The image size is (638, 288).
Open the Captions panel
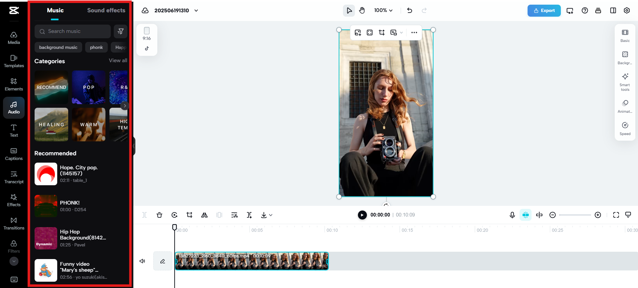coord(14,154)
